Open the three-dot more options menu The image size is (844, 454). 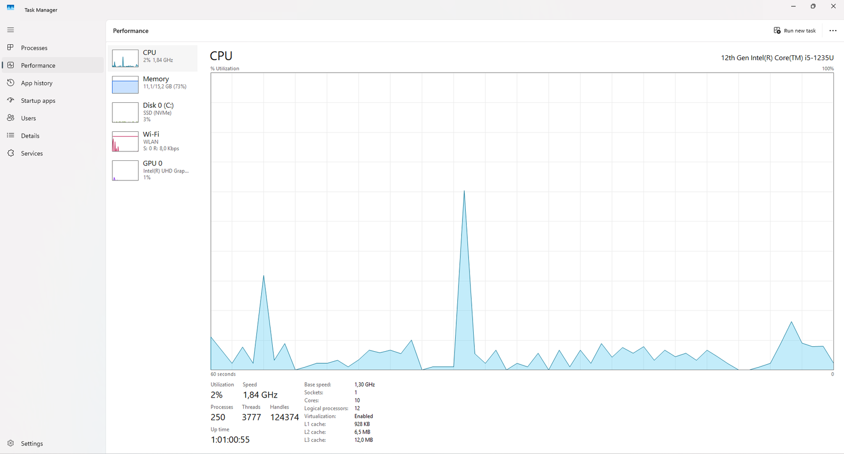833,31
